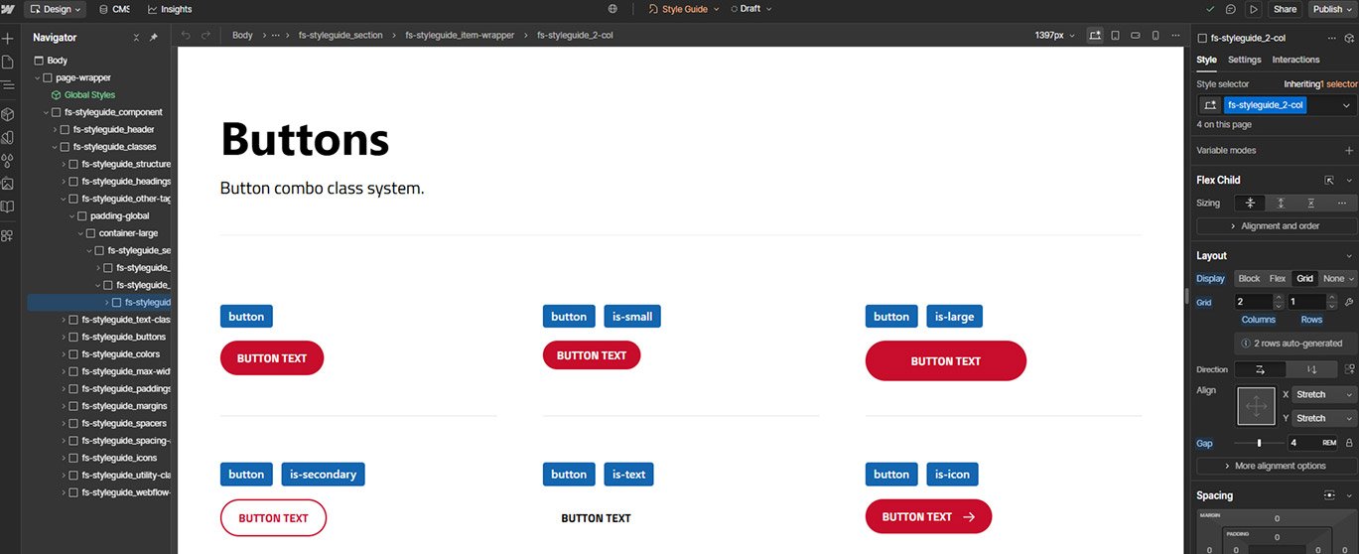Pin the Navigator panel
This screenshot has width=1359, height=554.
tap(154, 38)
